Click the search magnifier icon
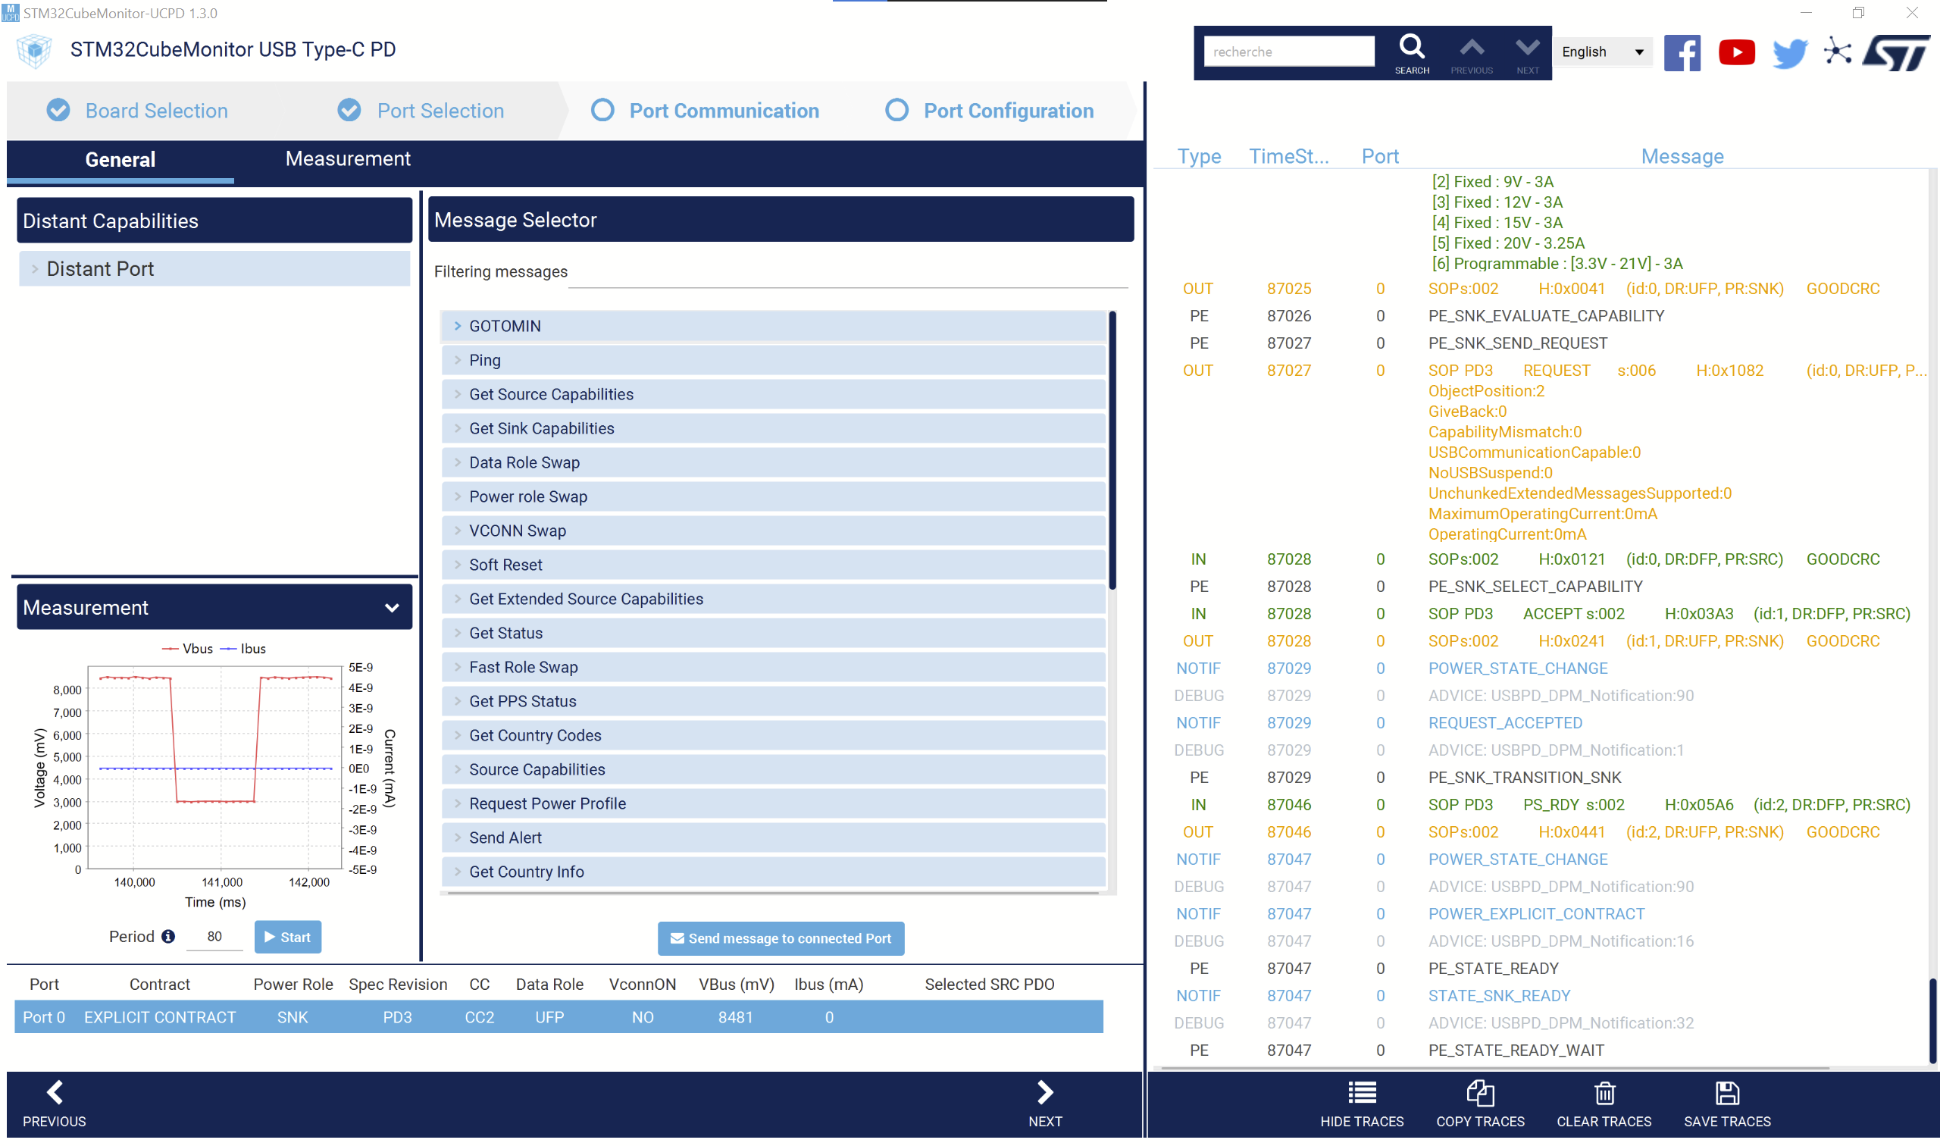1940x1146 pixels. [x=1411, y=47]
